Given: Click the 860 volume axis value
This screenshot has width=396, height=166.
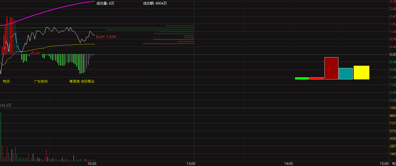Looking at the screenshot, I should (393, 116).
